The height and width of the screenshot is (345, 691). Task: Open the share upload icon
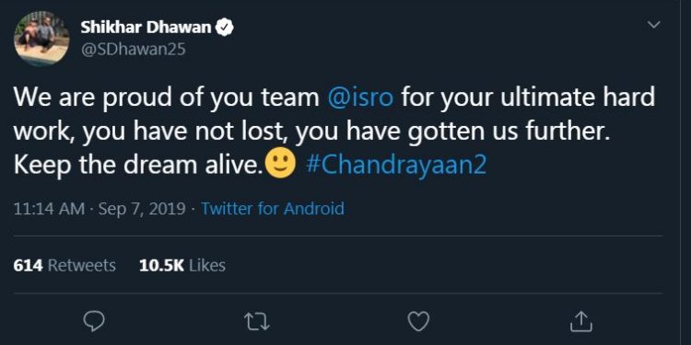(580, 322)
